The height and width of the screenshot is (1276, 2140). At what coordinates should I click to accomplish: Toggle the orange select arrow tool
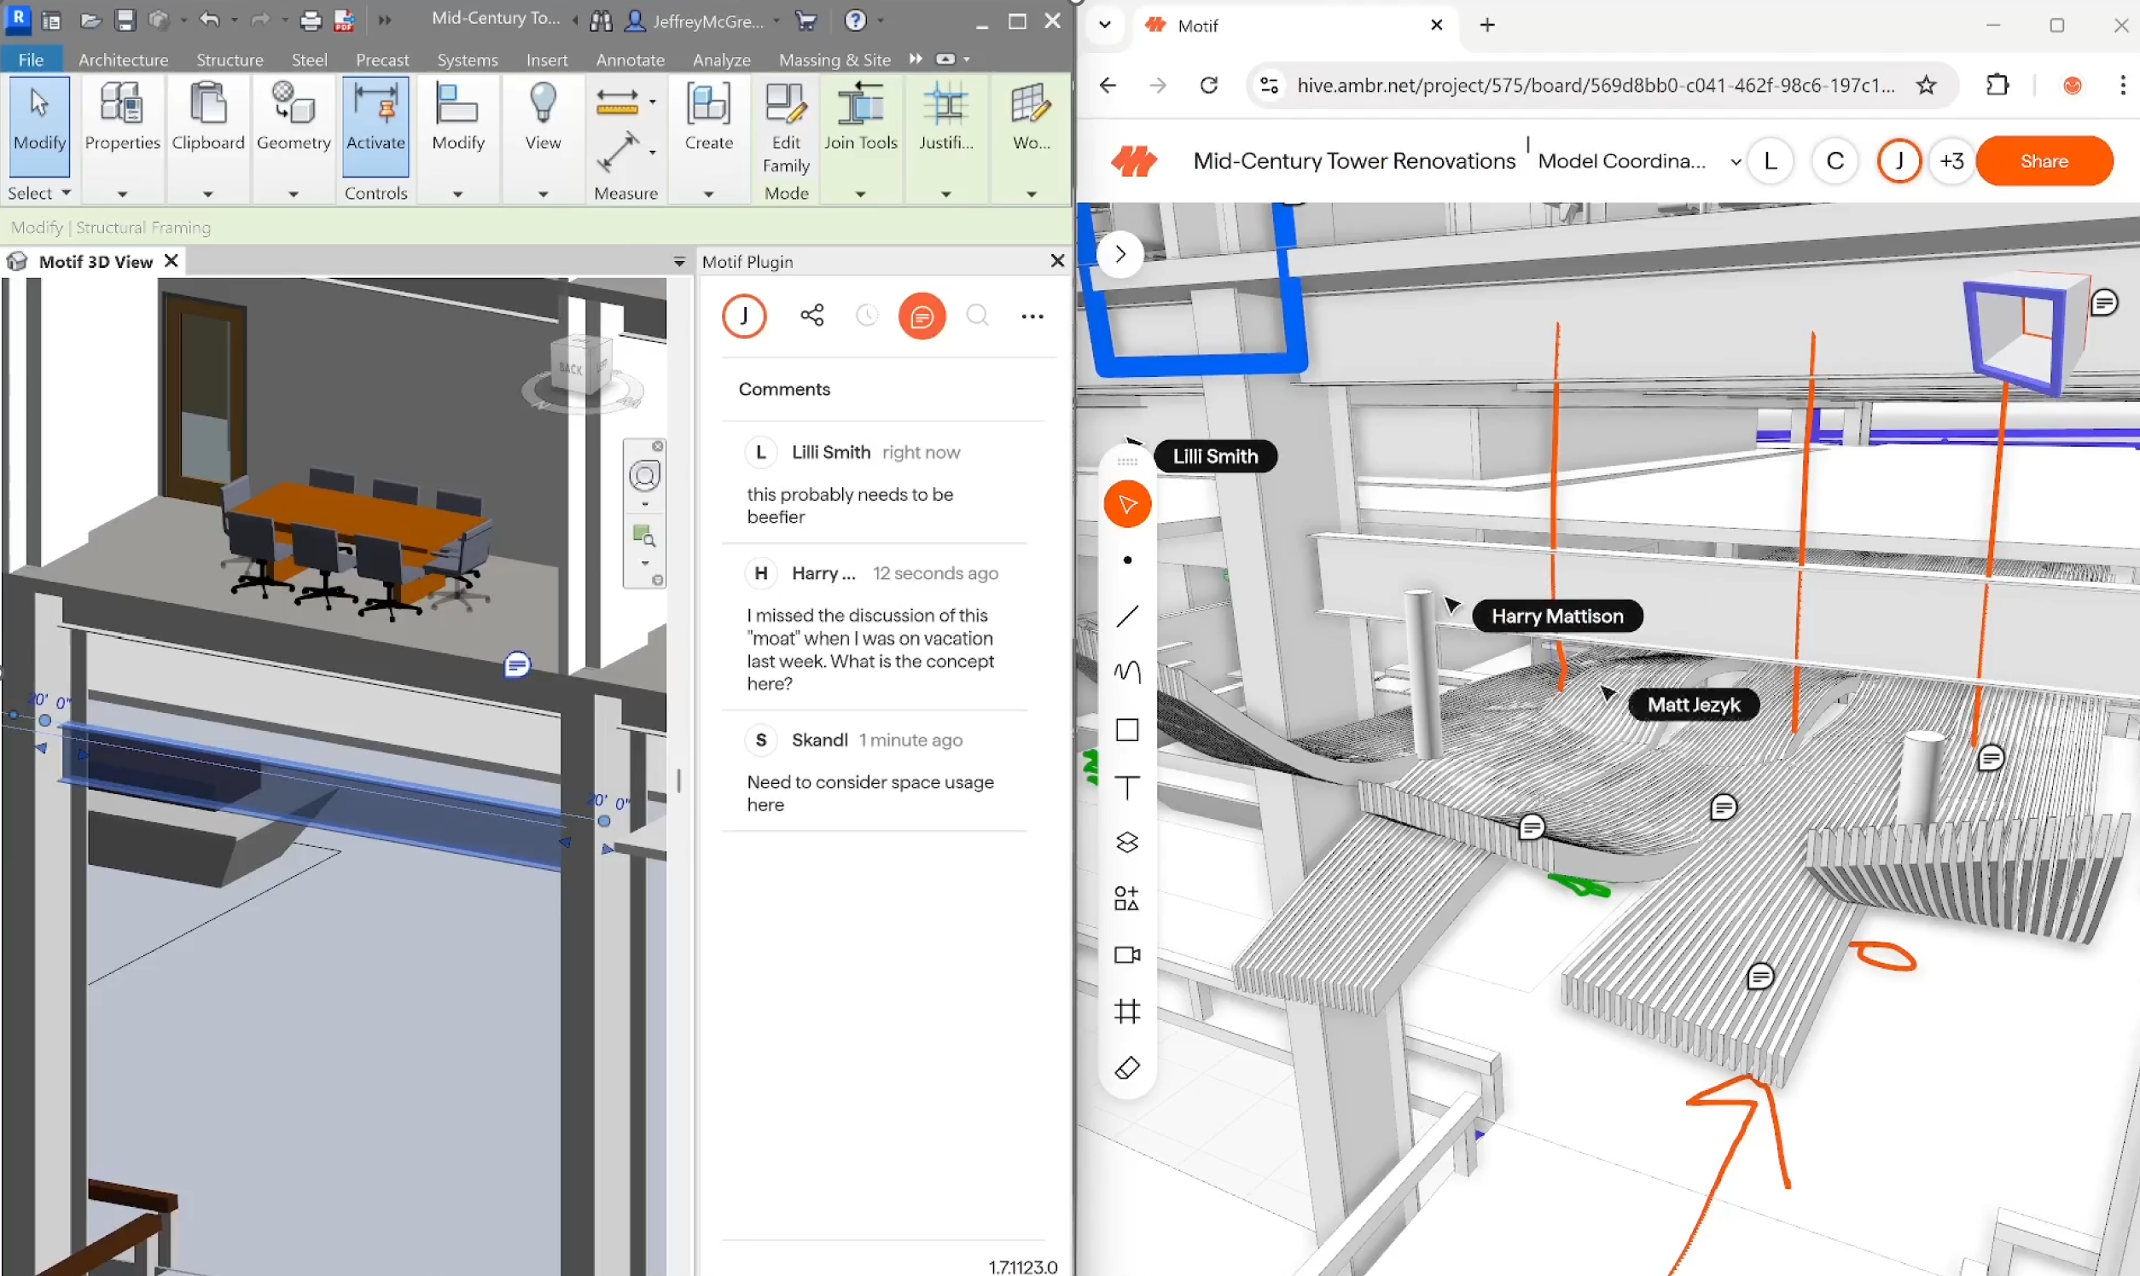coord(1127,505)
